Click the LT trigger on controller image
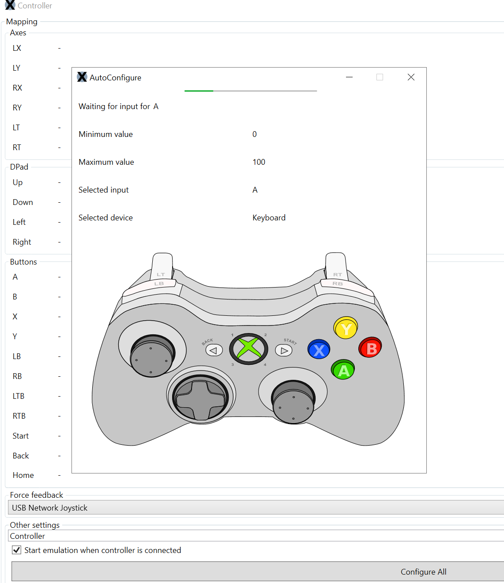504x583 pixels. click(162, 266)
